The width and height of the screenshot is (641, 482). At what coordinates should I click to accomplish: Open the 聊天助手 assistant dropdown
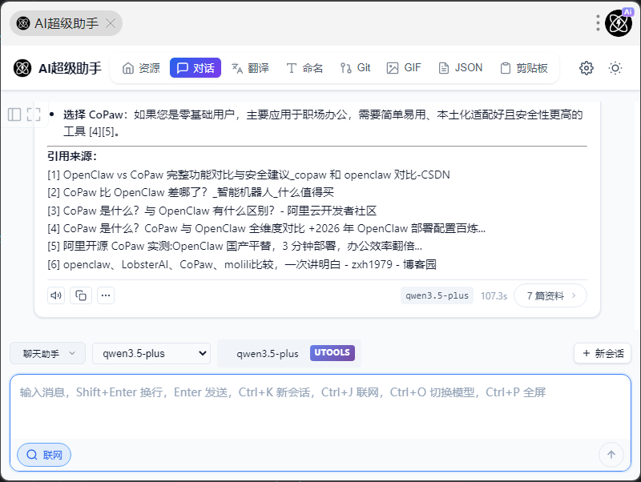pyautogui.click(x=47, y=353)
